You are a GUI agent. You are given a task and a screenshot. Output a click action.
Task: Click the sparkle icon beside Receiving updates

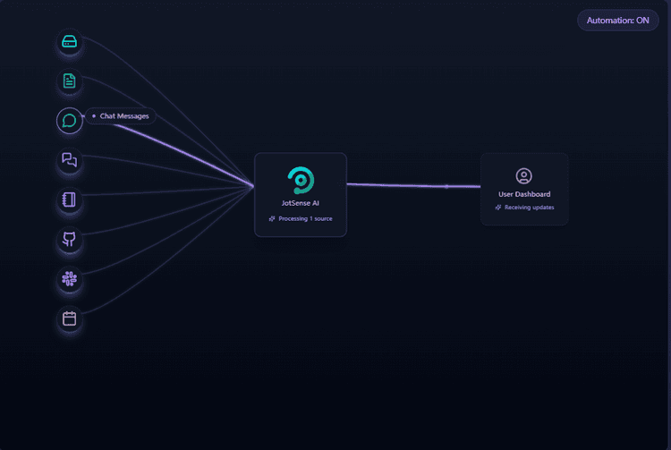pyautogui.click(x=498, y=208)
